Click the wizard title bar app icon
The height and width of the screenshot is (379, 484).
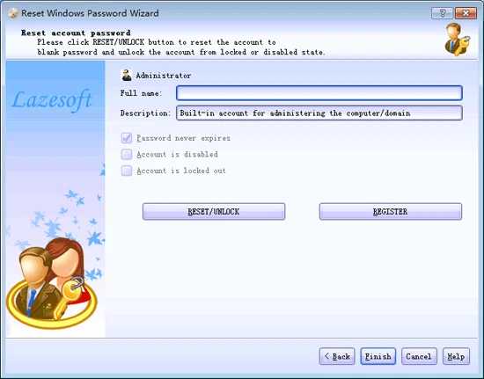point(12,13)
